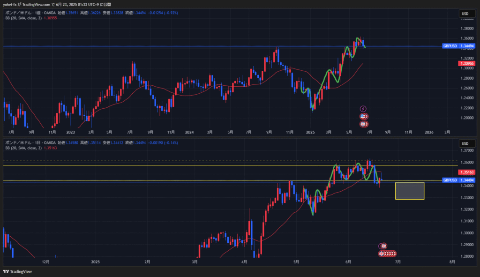Click the 6月 label on daily time axis
This screenshot has height=277, width=480.
point(348,262)
